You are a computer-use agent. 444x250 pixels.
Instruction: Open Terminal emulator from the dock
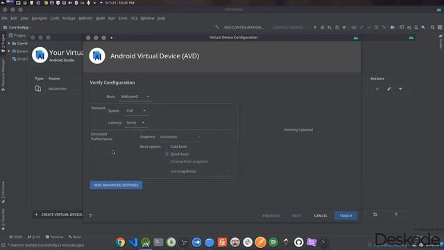pos(158,242)
